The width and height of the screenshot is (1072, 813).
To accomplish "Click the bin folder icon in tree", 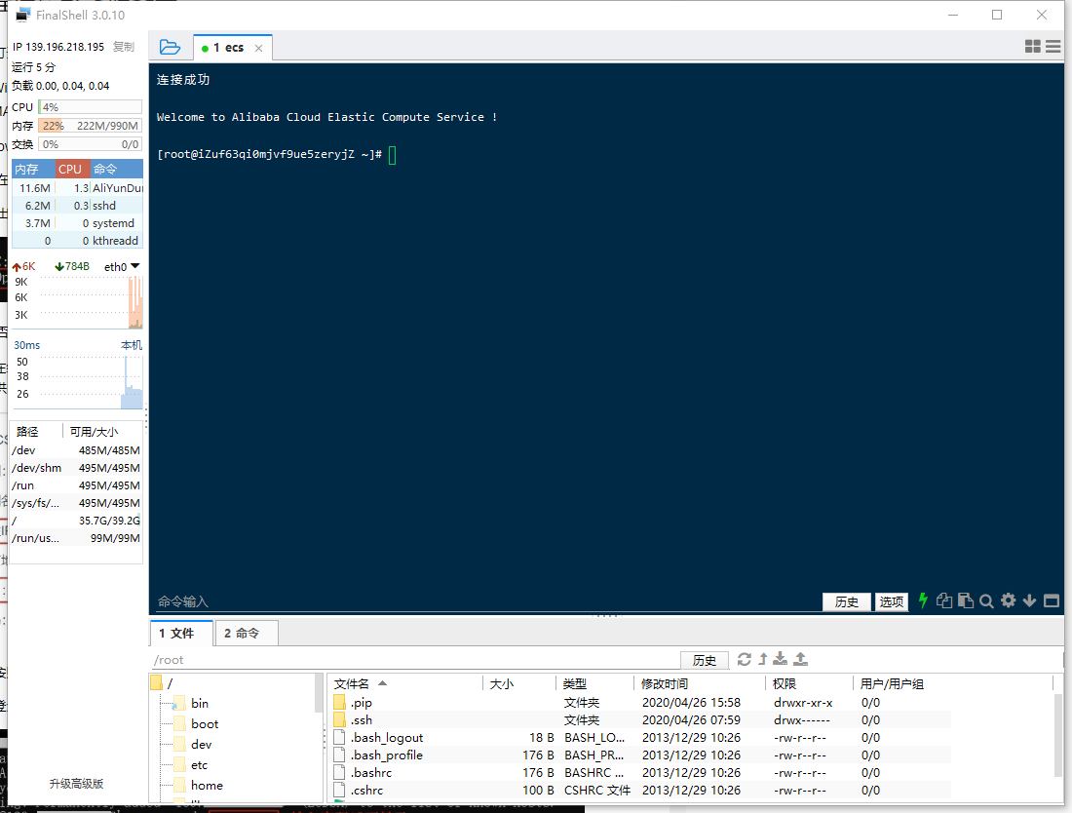I will (180, 703).
